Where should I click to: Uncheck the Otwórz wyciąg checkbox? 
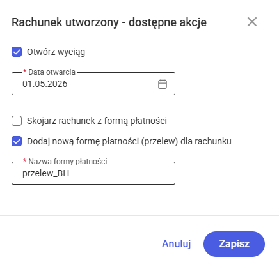[x=17, y=52]
